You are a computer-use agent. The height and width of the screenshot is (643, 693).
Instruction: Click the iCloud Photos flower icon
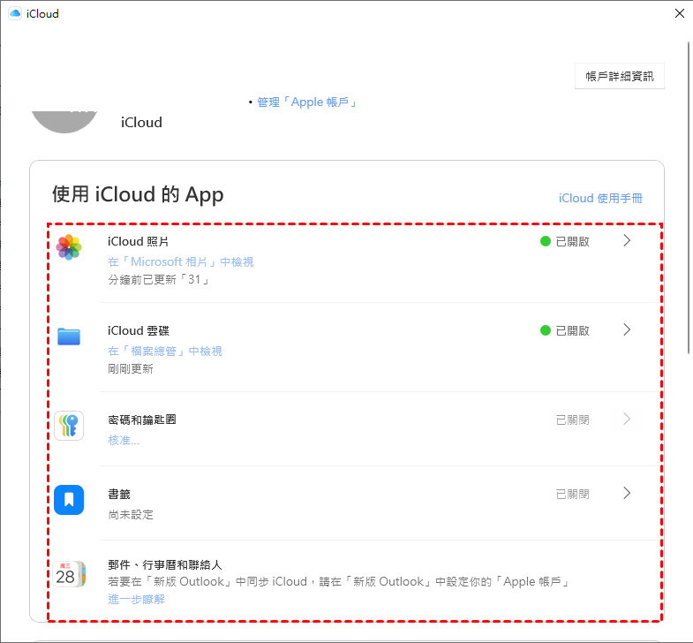(x=69, y=247)
